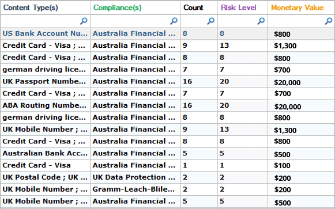This screenshot has height=209, width=335.
Task: Focus the Monetary Value filter field
Action: [x=301, y=21]
